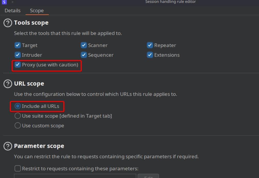Enable Restrict to requests containing parameters

[18, 169]
